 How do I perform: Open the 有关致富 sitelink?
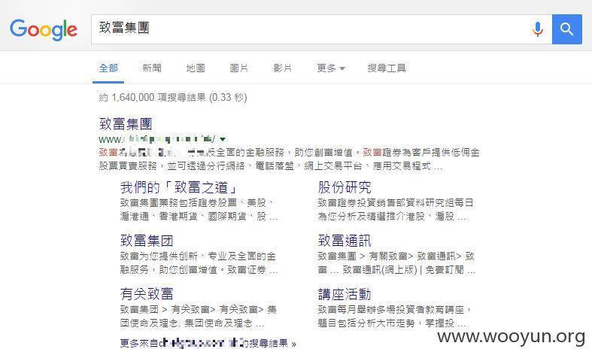tap(147, 294)
